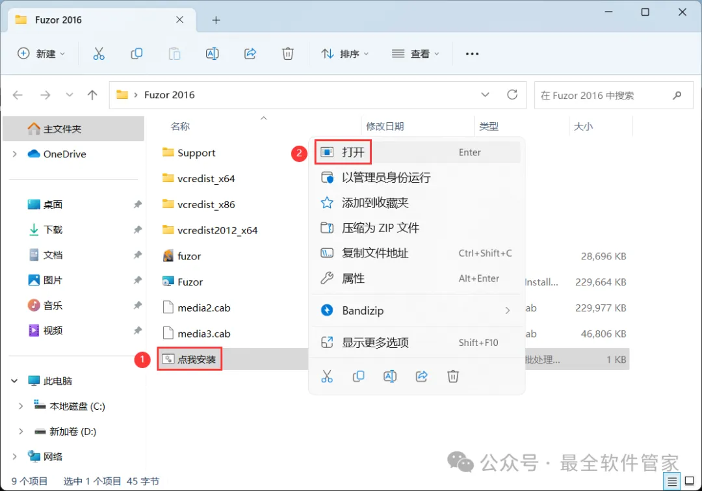Open 主文件夹 in the sidebar
The height and width of the screenshot is (491, 702).
(x=73, y=129)
